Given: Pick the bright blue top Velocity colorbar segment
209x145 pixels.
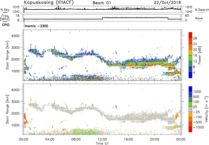Looking at the screenshot, I should pyautogui.click(x=190, y=89).
